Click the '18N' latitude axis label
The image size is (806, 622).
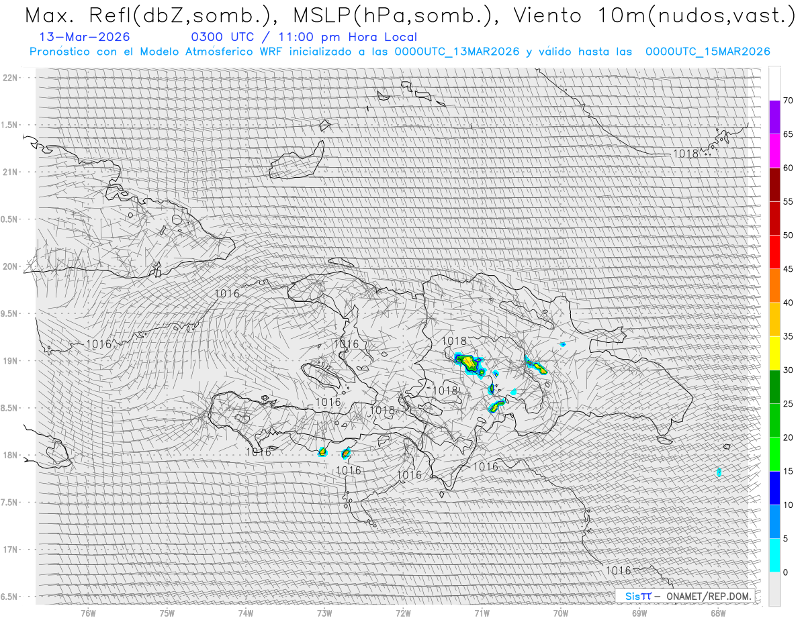click(x=10, y=455)
